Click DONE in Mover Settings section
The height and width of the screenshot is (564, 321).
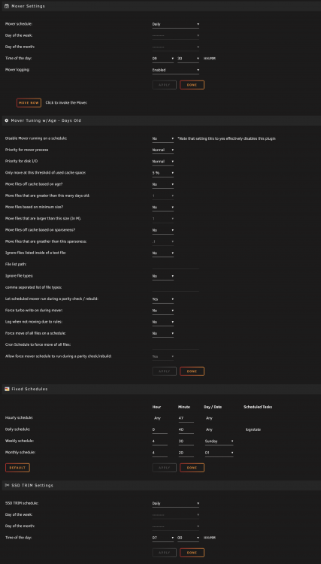[x=192, y=85]
